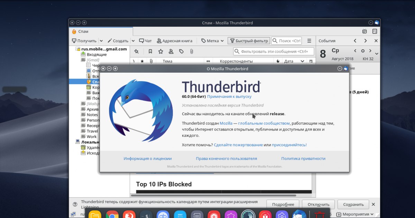Toggle keep filters pinned when switching folders
The height and width of the screenshot is (218, 415).
click(137, 51)
